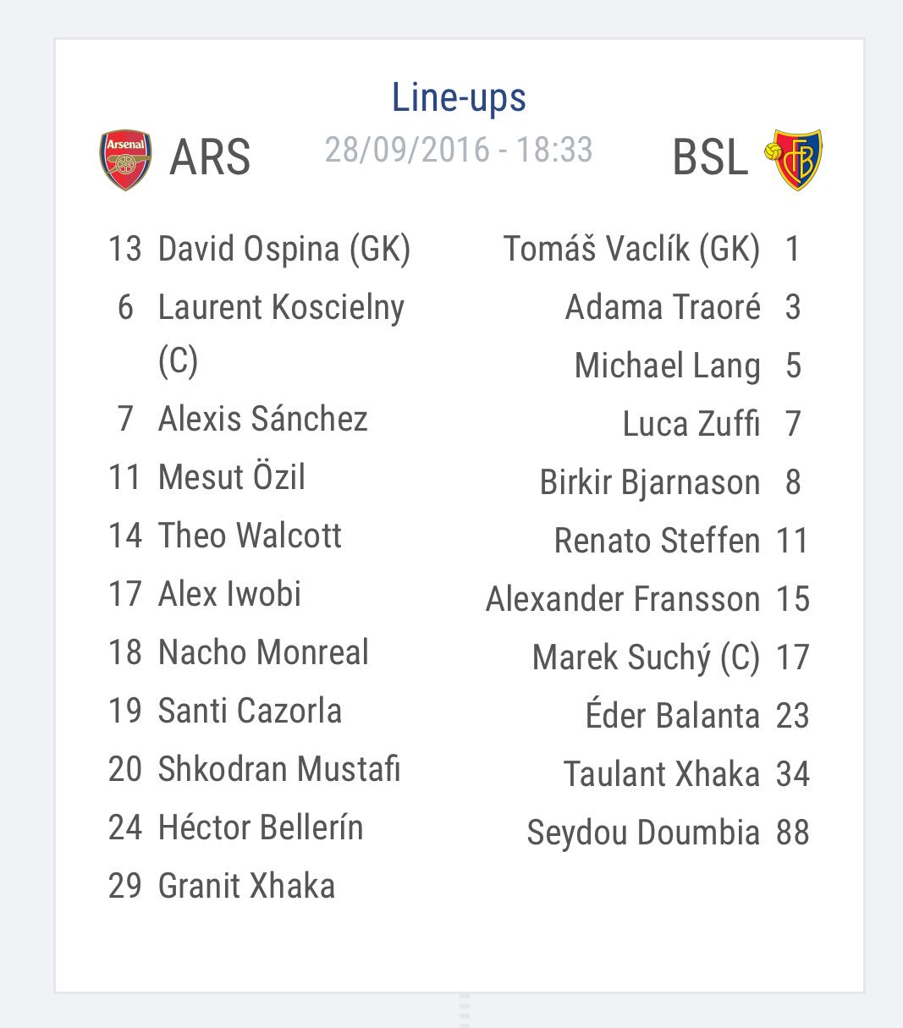Click the Line-ups heading
Image resolution: width=903 pixels, height=1028 pixels.
(x=459, y=97)
